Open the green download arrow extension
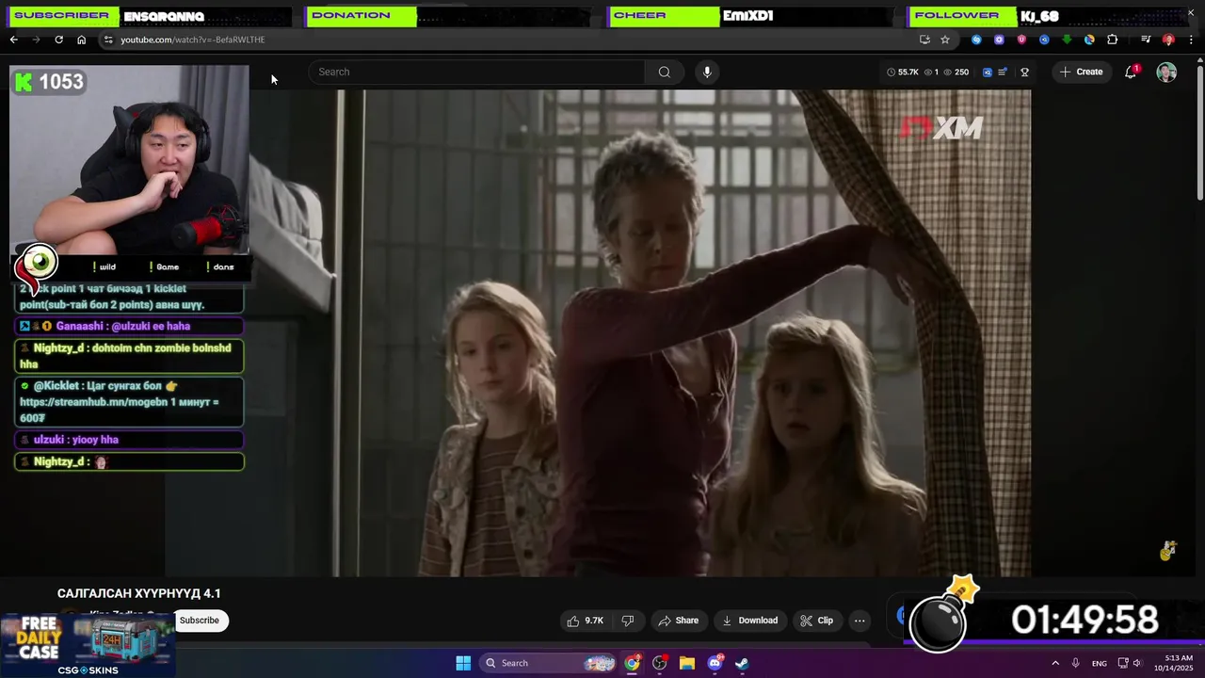Image resolution: width=1205 pixels, height=678 pixels. [1067, 40]
